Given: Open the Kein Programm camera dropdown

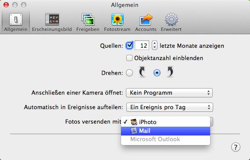Looking at the screenshot, I should point(169,92).
